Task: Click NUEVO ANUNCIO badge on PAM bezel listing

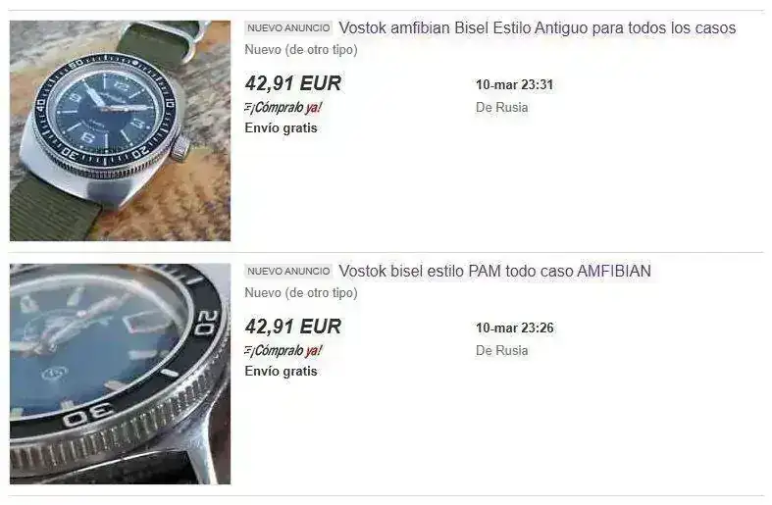Action: click(x=288, y=272)
